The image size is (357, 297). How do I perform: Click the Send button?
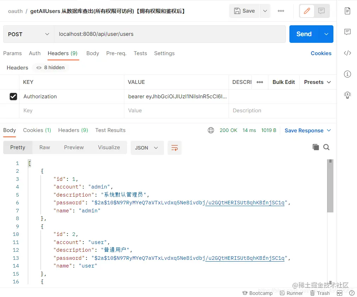(x=304, y=34)
